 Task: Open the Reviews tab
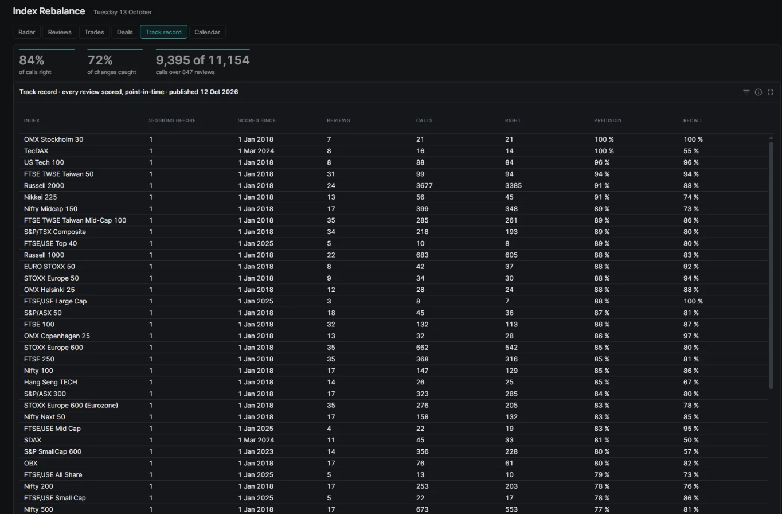(60, 32)
